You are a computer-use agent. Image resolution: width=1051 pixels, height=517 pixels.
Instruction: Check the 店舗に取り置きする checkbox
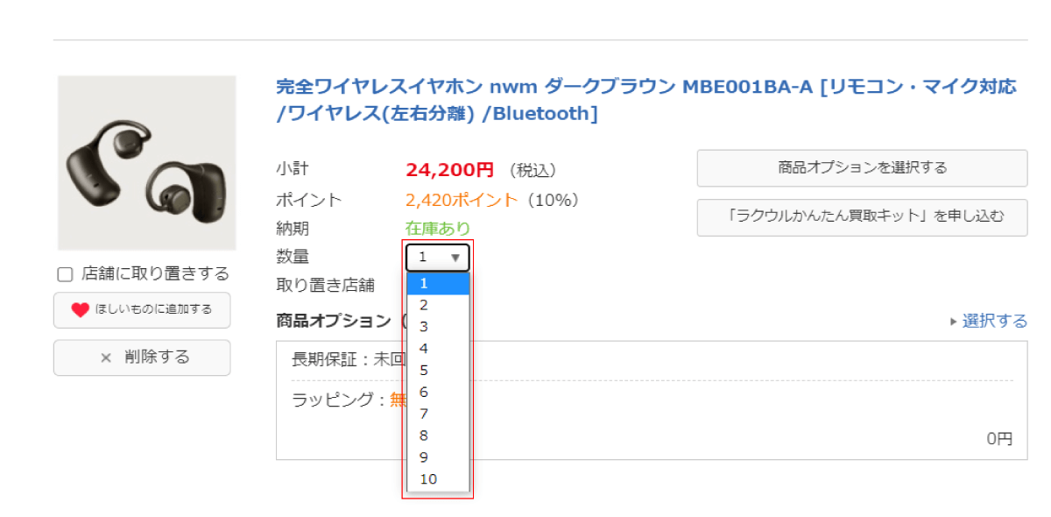pyautogui.click(x=65, y=274)
